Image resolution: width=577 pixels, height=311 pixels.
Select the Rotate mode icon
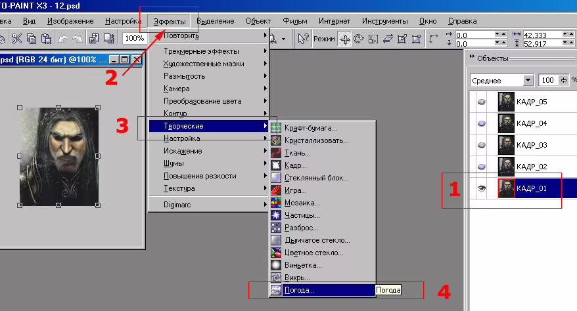(358, 39)
